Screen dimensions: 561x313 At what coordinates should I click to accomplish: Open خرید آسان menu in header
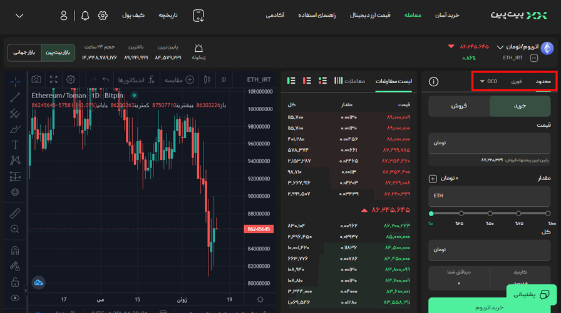[x=447, y=16]
